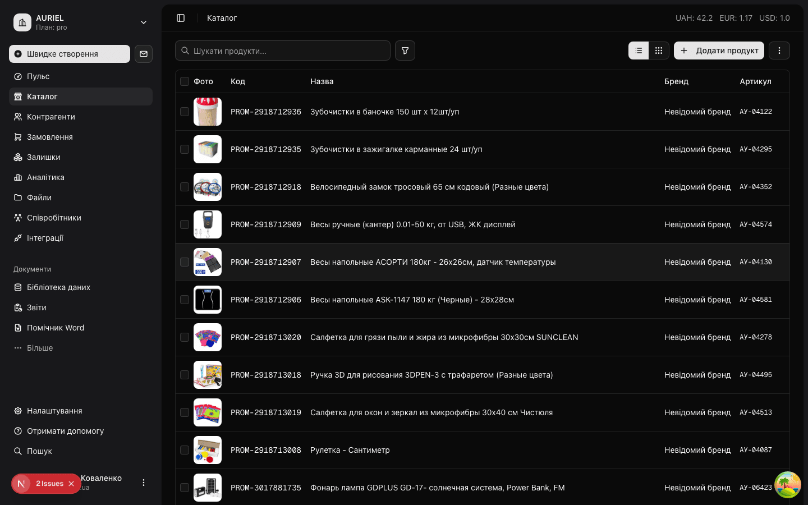Sort by Назва column header
The image size is (808, 505).
pyautogui.click(x=322, y=81)
